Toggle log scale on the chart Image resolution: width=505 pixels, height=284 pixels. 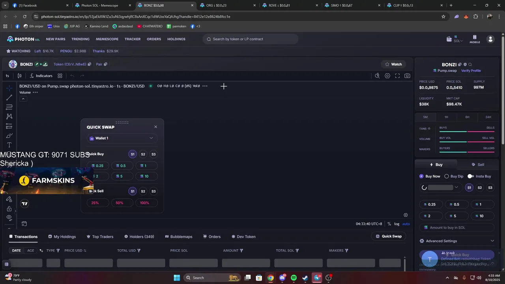pyautogui.click(x=397, y=224)
